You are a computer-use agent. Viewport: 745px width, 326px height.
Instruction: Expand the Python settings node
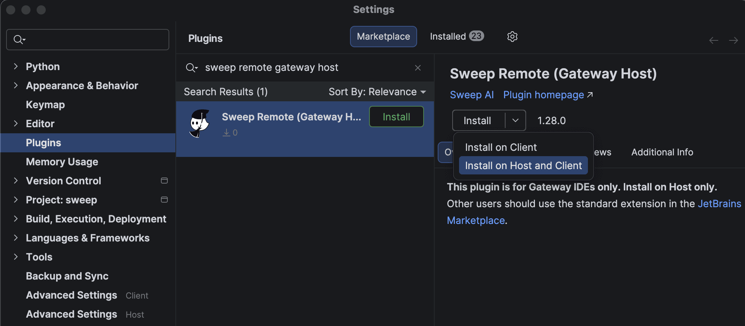pyautogui.click(x=16, y=66)
